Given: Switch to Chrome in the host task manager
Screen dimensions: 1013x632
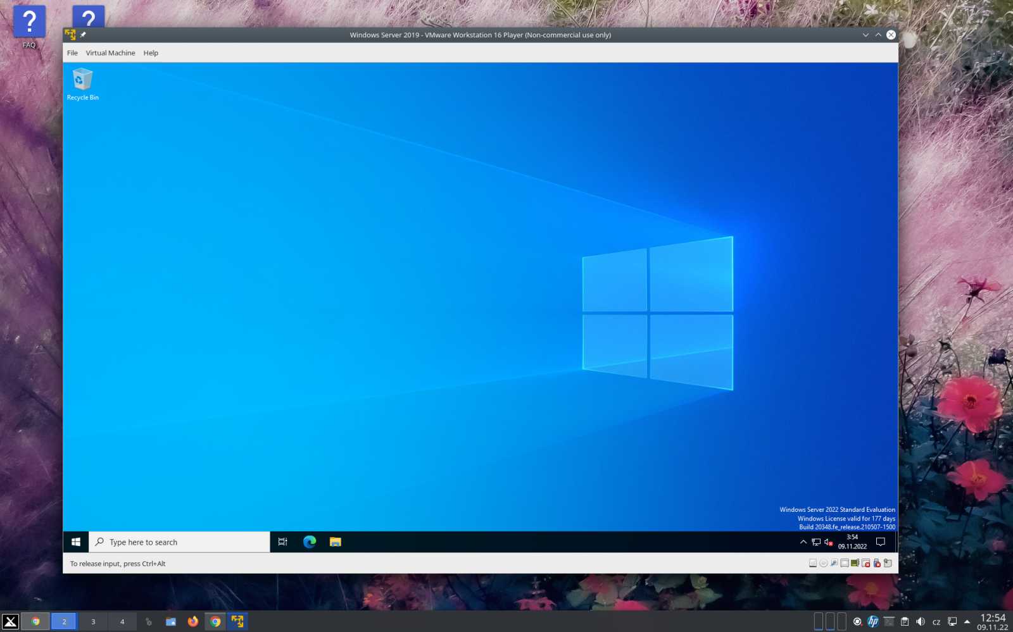Looking at the screenshot, I should coord(215,621).
